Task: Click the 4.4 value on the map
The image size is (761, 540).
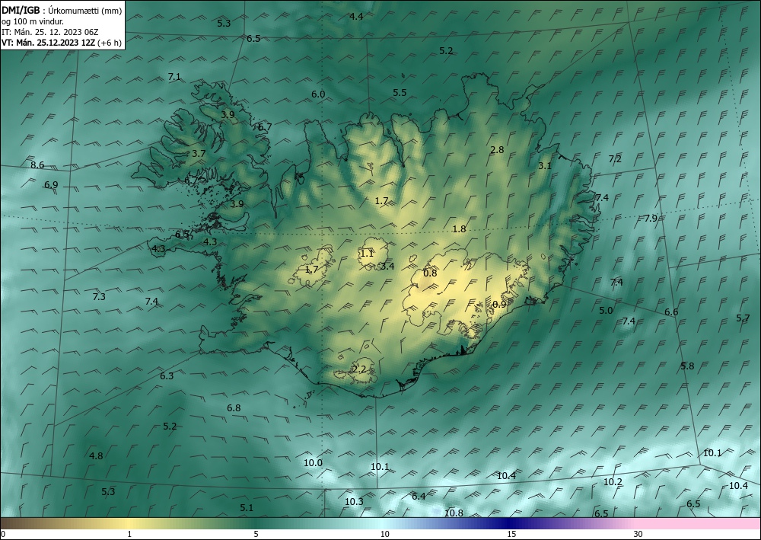Action: (356, 17)
